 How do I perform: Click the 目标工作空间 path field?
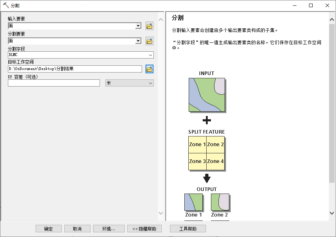(75, 69)
